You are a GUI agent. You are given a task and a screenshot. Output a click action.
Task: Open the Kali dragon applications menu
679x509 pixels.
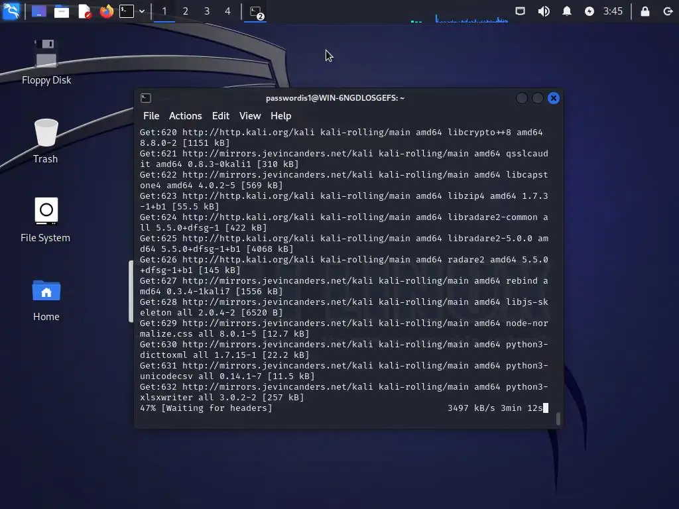point(11,11)
